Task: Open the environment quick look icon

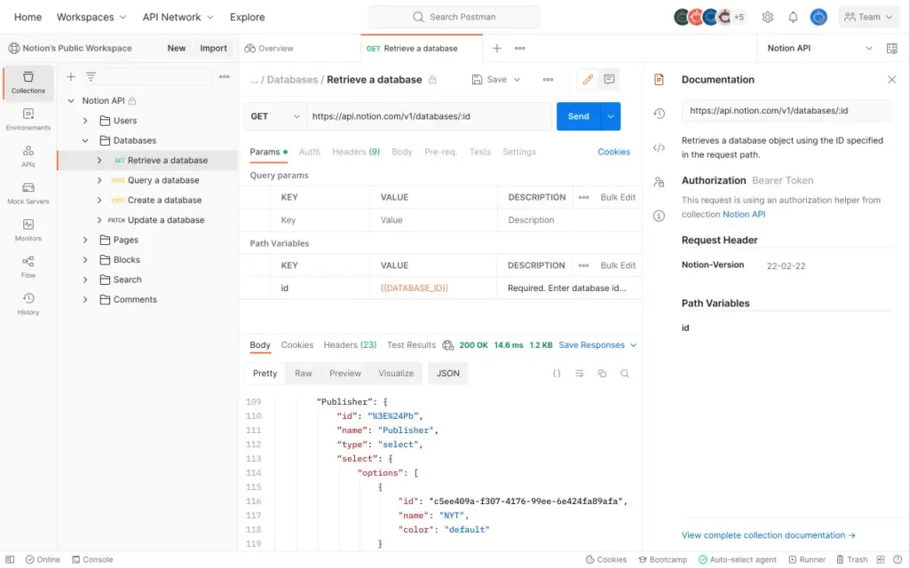Action: pos(891,48)
